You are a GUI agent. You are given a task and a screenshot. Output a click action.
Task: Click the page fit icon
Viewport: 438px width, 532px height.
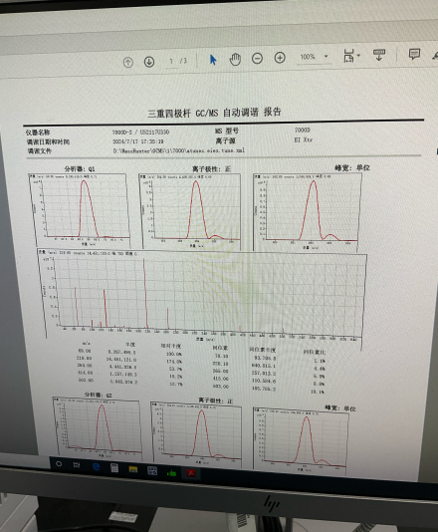348,56
